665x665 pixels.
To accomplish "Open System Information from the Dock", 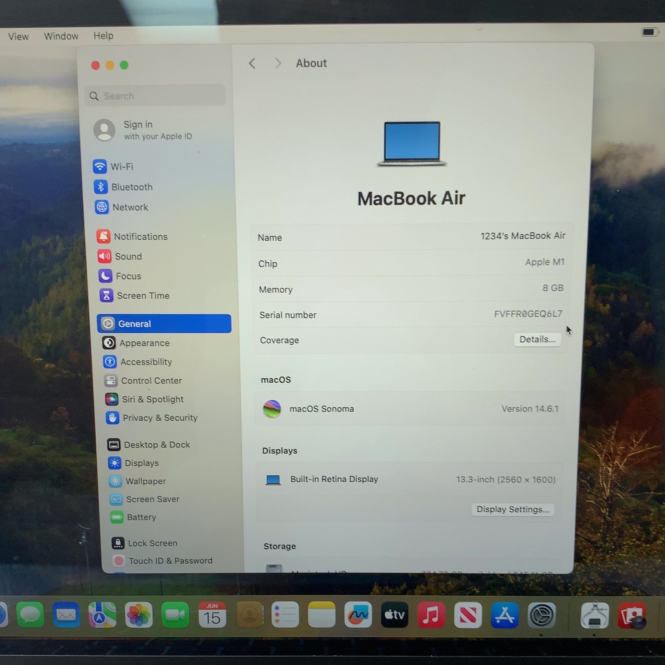I will pyautogui.click(x=595, y=615).
